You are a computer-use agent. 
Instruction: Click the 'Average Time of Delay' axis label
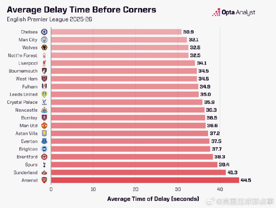pos(153,199)
